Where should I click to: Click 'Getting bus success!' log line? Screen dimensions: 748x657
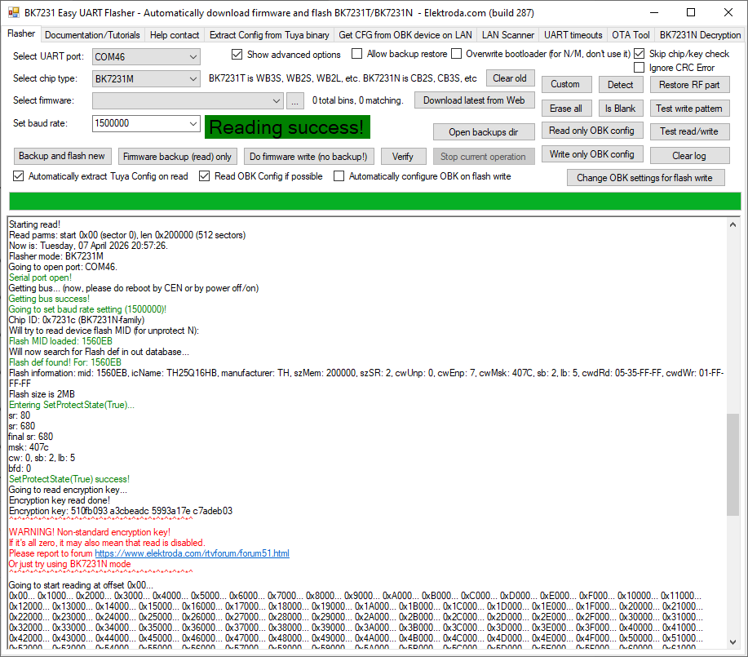point(49,299)
